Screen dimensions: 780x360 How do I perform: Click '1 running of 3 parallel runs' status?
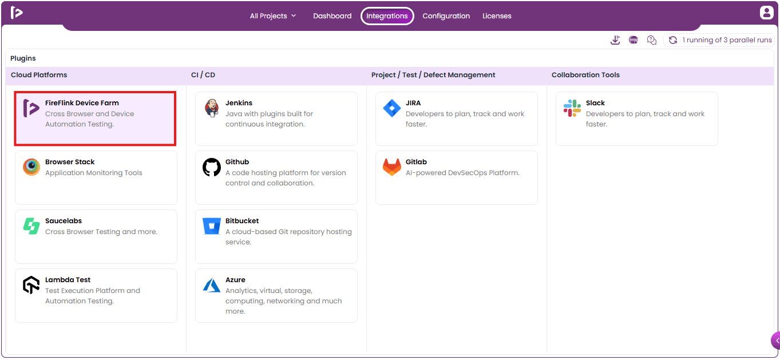(x=727, y=40)
